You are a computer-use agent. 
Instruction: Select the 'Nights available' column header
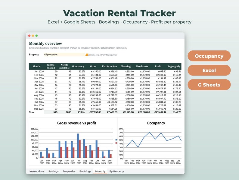(x=64, y=66)
